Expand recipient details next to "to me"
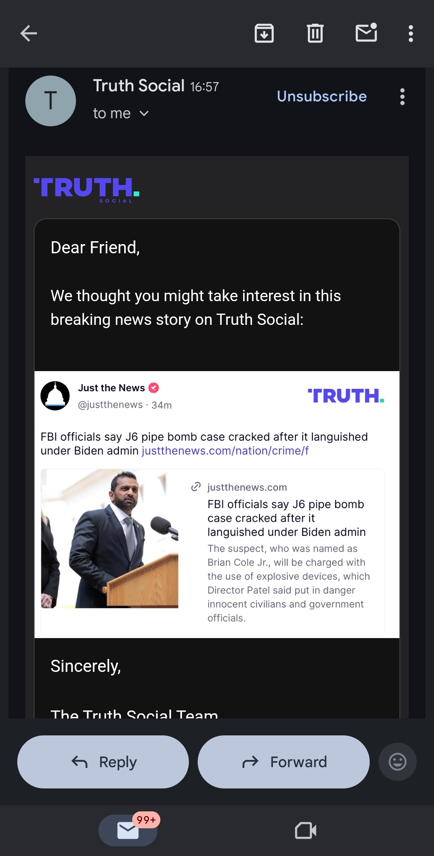 coord(144,114)
